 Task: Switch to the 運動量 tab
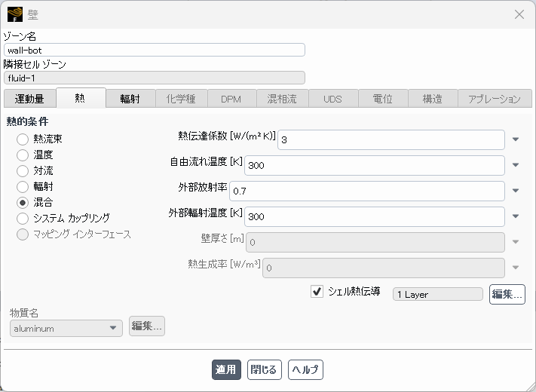[29, 99]
